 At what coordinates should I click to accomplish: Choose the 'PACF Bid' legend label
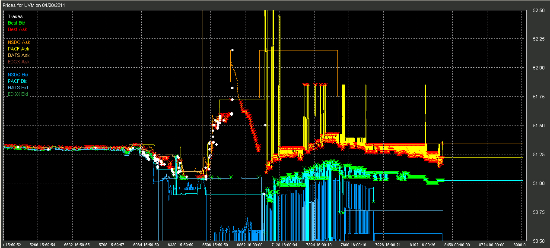(x=18, y=81)
